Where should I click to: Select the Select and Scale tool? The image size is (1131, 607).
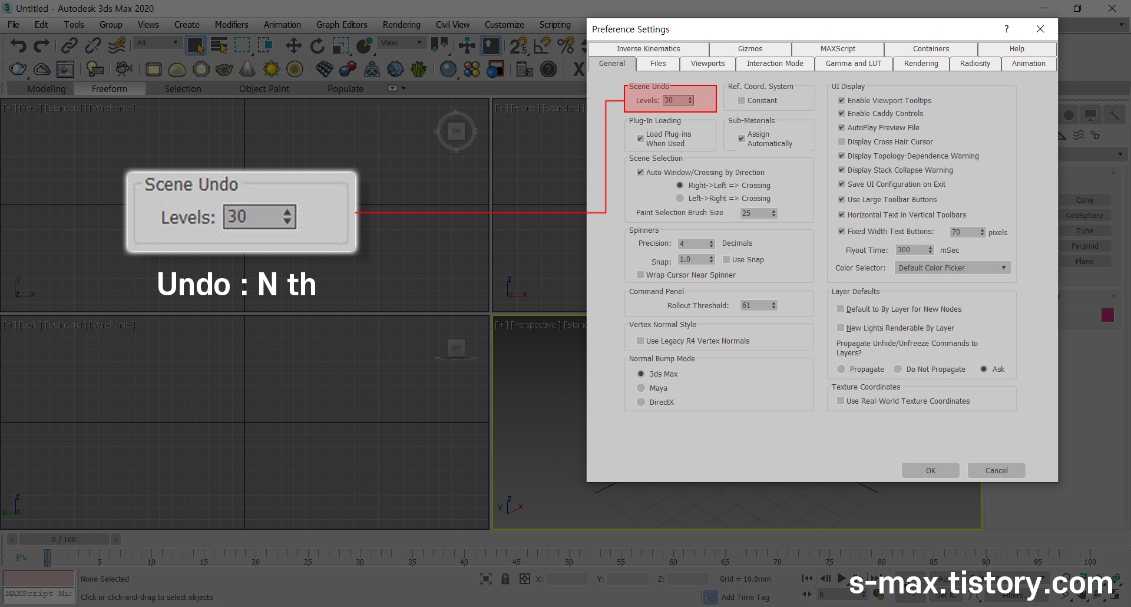340,45
